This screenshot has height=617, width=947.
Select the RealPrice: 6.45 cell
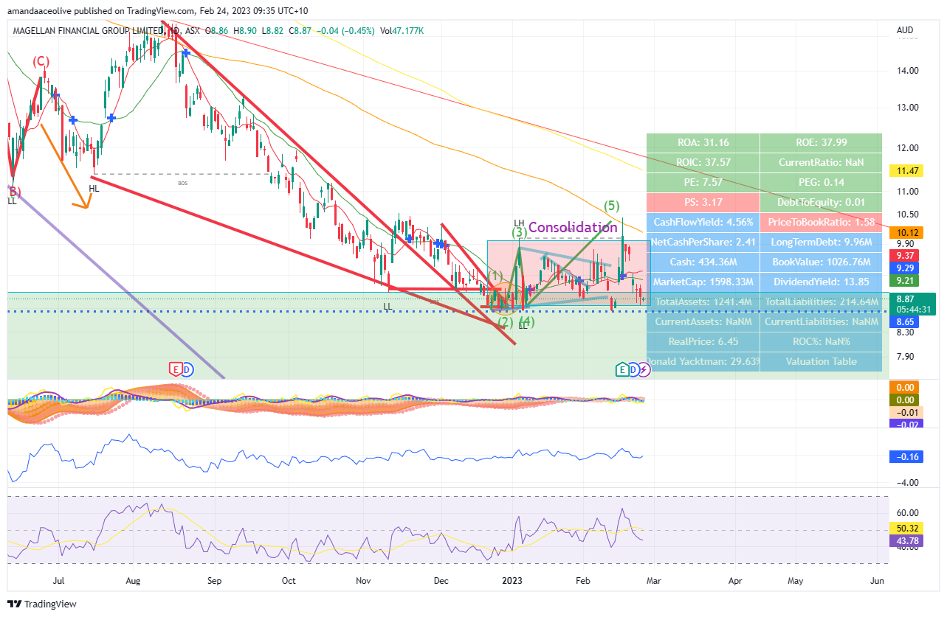(x=702, y=341)
